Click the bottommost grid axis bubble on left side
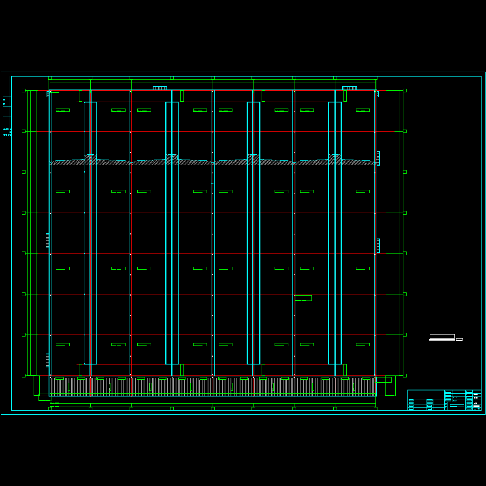 click(x=23, y=375)
